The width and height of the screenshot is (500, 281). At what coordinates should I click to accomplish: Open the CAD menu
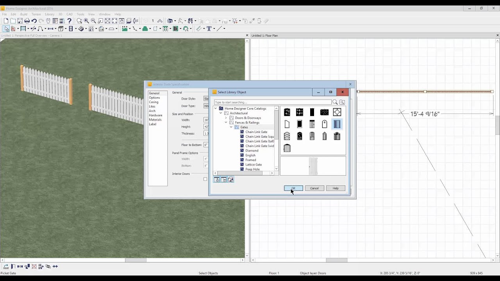[70, 14]
